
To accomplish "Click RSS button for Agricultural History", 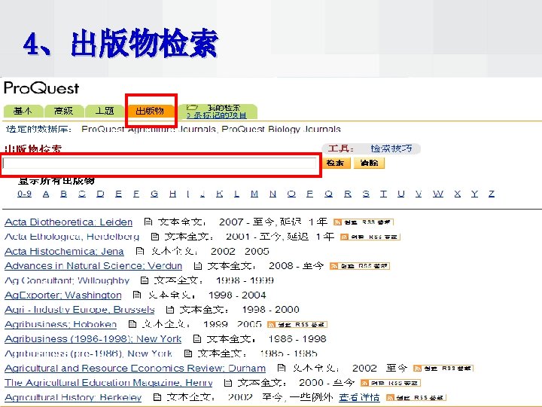I will 416,398.
